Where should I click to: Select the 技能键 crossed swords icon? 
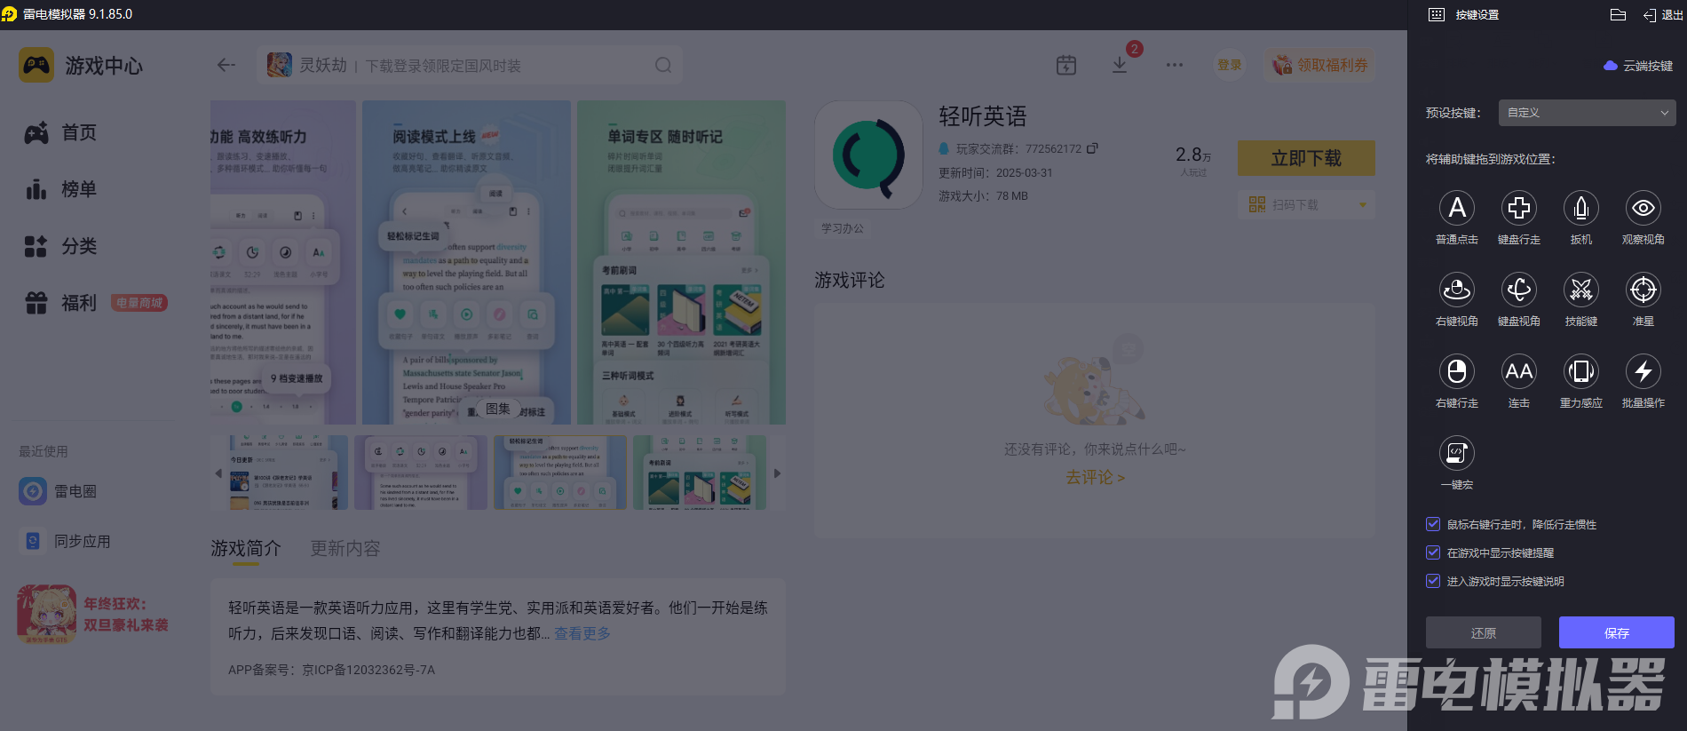coord(1581,290)
